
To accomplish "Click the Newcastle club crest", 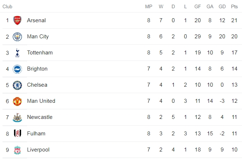I will click(x=17, y=117).
